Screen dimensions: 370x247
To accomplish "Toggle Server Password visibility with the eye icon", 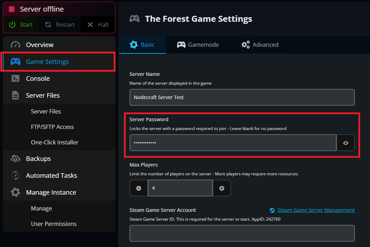I will click(346, 143).
